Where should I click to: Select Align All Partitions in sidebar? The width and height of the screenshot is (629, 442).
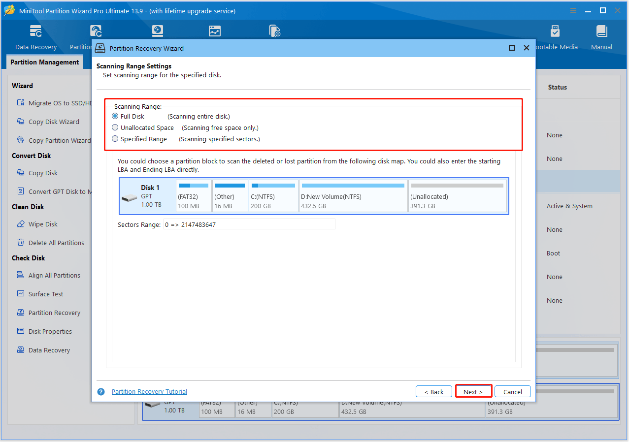click(48, 275)
